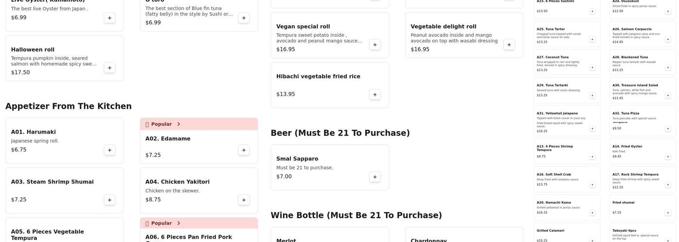Expand the Popular chevron above A02. Edamame

pos(178,124)
